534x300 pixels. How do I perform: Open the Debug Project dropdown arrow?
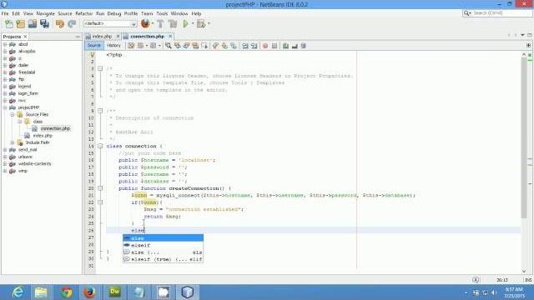[209, 24]
